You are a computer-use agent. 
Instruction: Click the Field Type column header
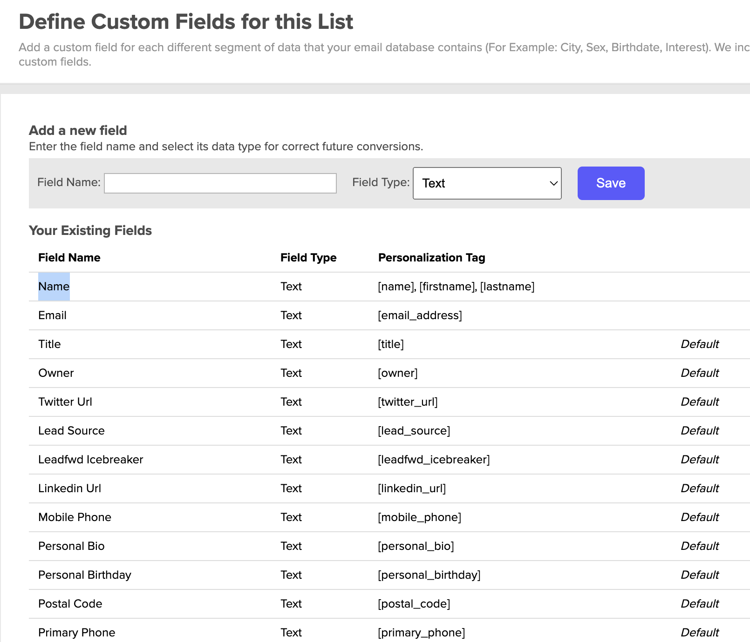point(308,258)
